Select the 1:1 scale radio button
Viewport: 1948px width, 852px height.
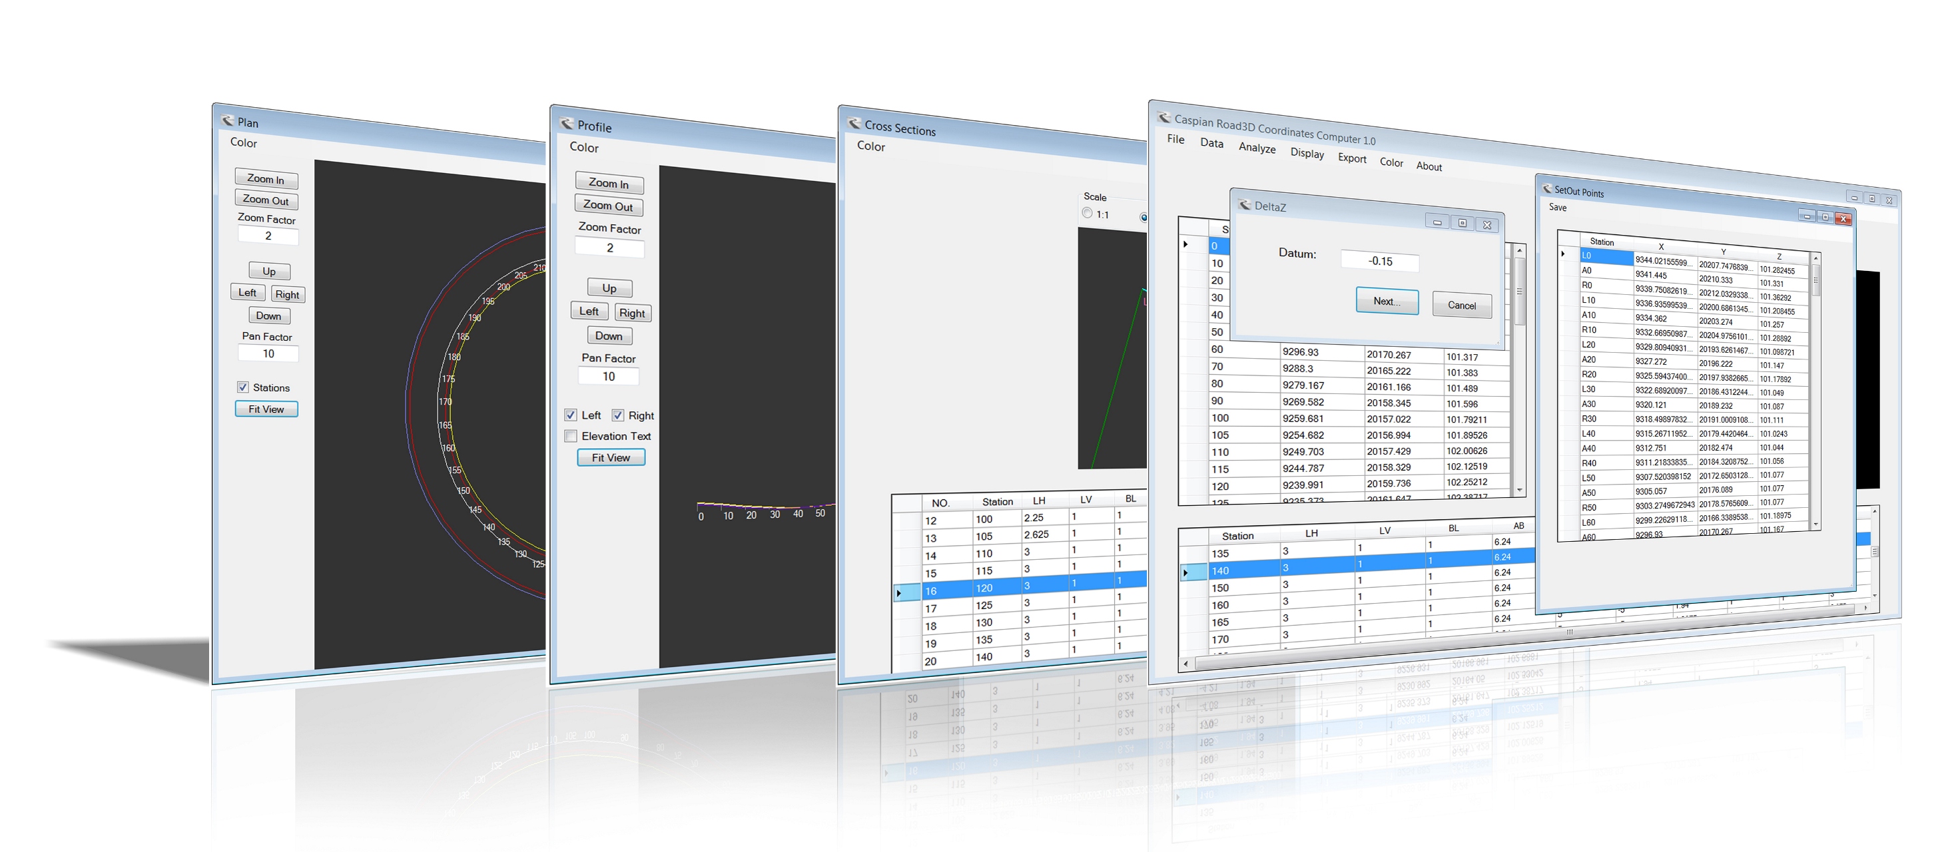coord(1088,213)
